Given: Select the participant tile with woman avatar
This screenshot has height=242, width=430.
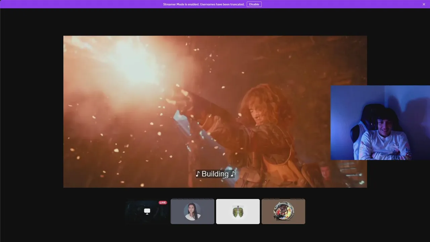Looking at the screenshot, I should 192,211.
